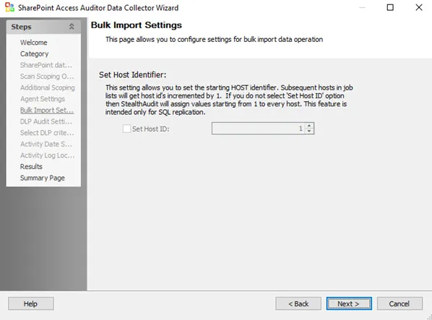Click the Help button
The height and width of the screenshot is (320, 432).
coord(31,303)
